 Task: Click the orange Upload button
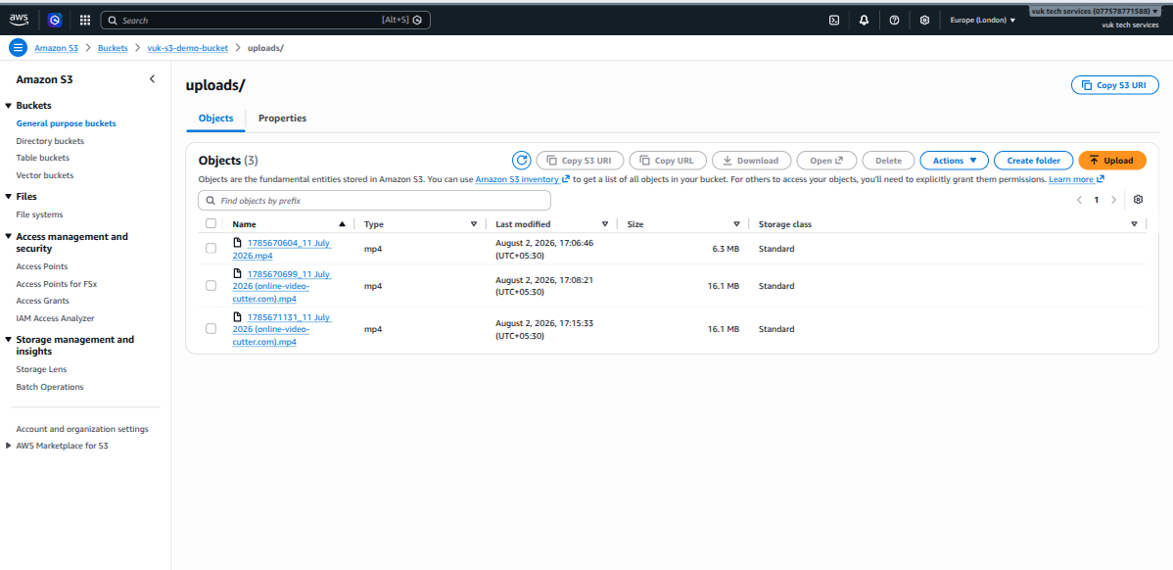(x=1112, y=160)
